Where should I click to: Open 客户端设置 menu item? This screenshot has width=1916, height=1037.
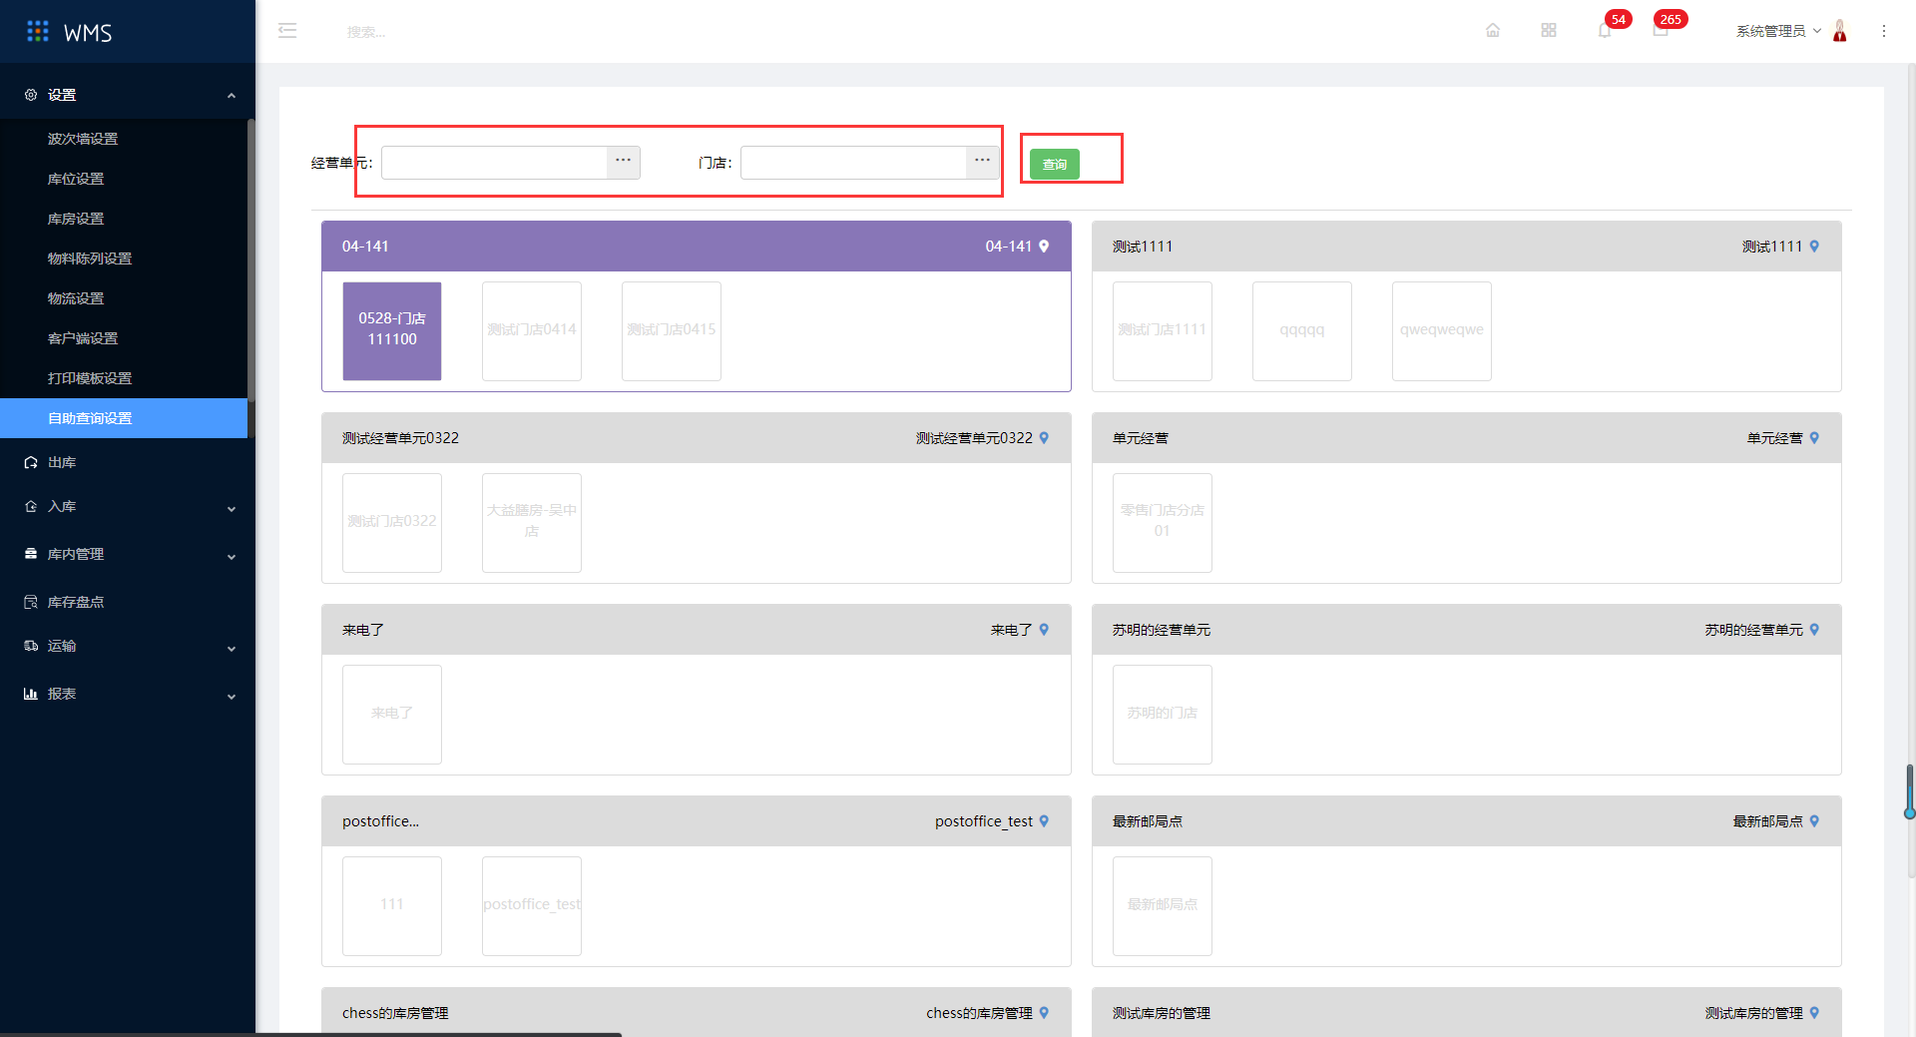pos(124,338)
